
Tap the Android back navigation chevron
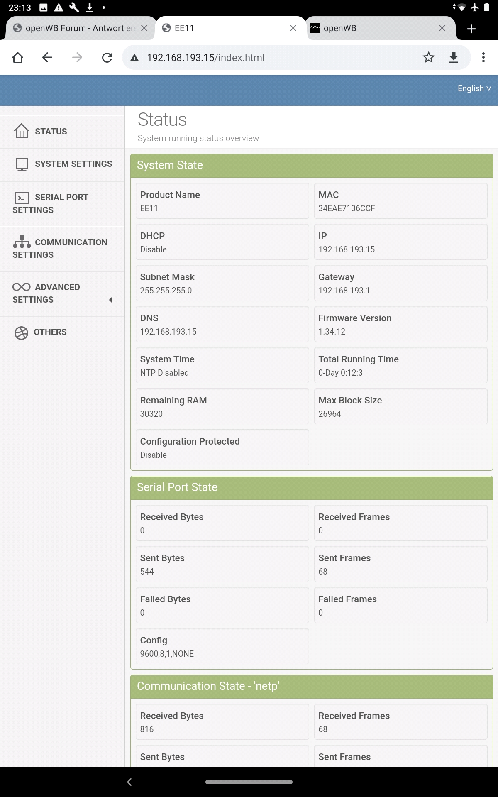pos(129,782)
